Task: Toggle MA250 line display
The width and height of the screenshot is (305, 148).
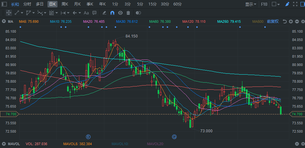Action: [x=229, y=21]
